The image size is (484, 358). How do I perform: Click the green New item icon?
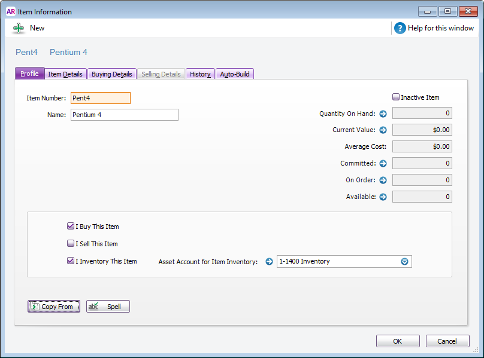[19, 27]
